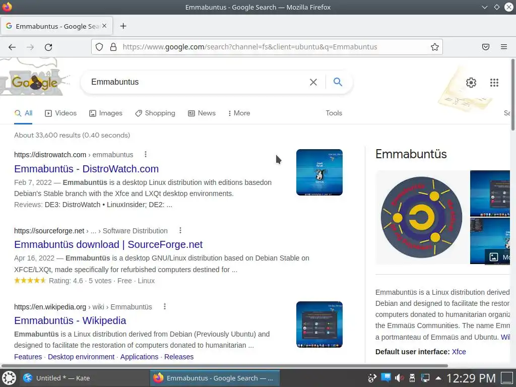Open the KDE application launcher
Image resolution: width=516 pixels, height=387 pixels.
[9, 378]
